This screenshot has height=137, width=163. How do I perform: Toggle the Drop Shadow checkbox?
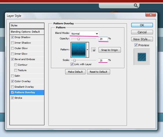tap(13, 37)
